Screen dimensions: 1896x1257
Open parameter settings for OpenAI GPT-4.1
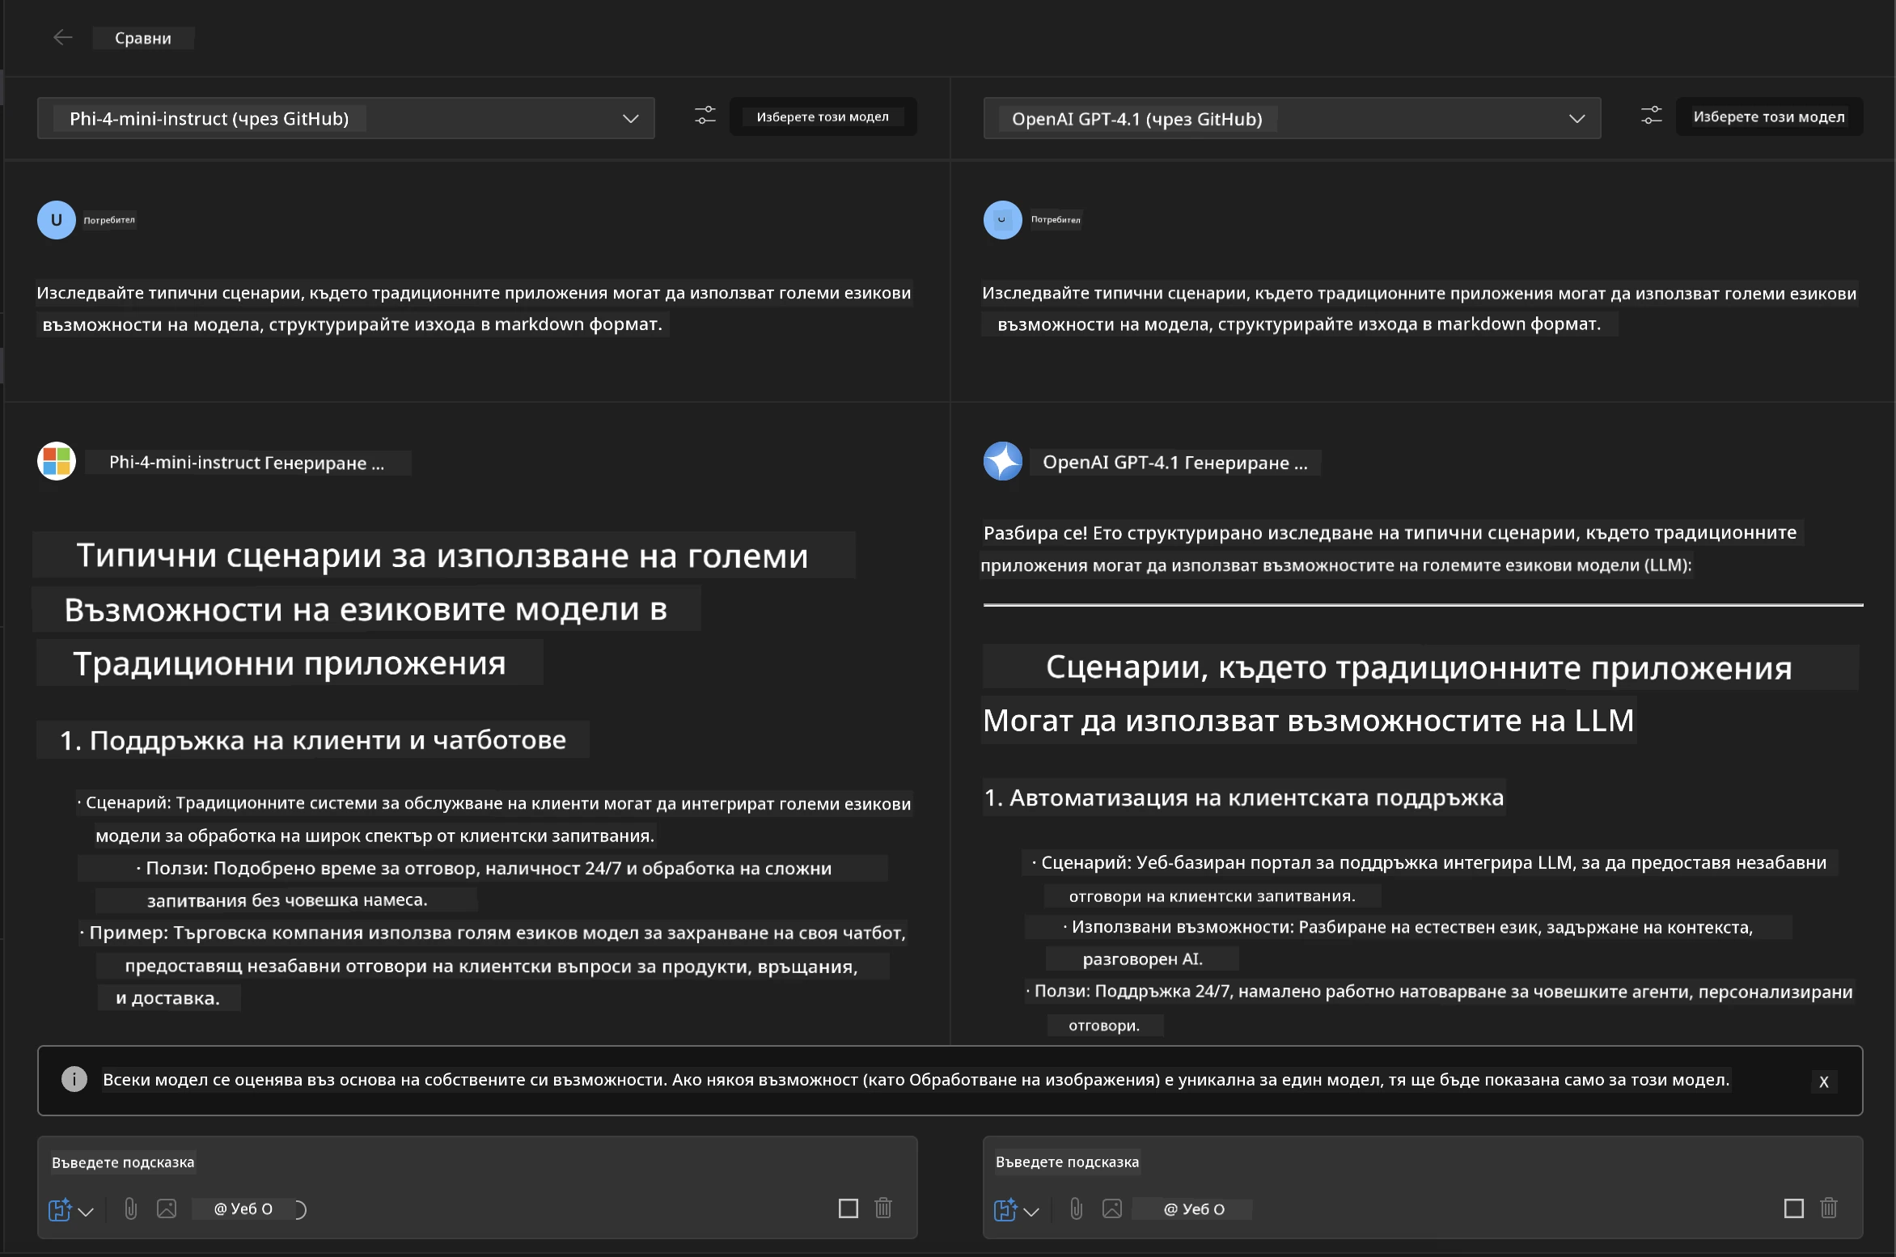pyautogui.click(x=1652, y=116)
